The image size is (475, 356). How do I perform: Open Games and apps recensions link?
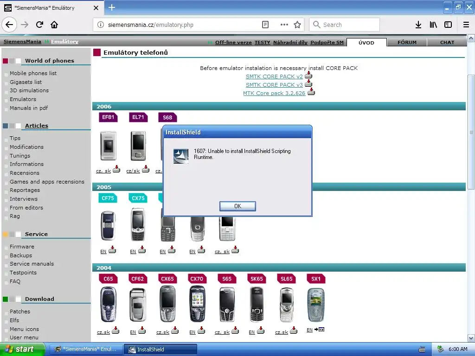[47, 182]
